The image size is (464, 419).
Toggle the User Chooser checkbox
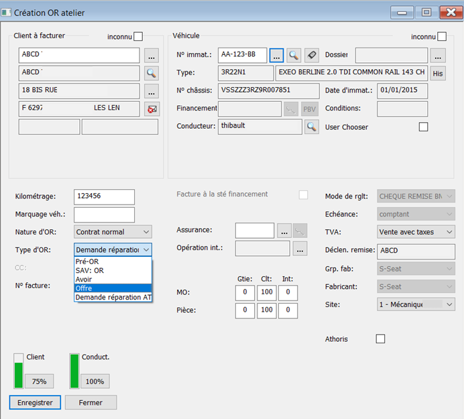(423, 127)
